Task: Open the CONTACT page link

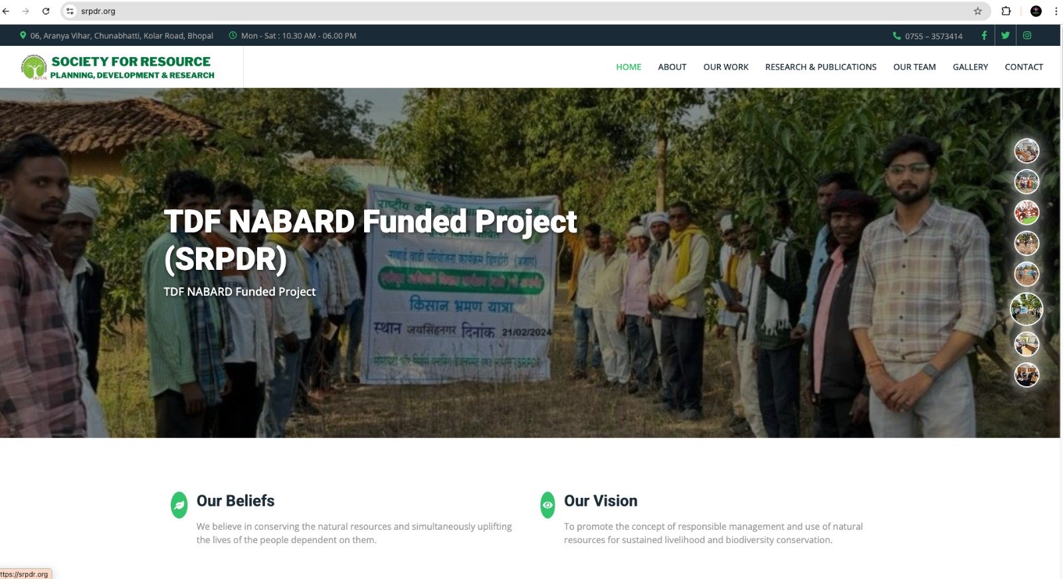Action: (1024, 67)
